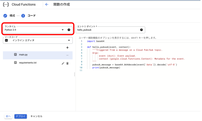Image resolution: width=202 pixels, height=121 pixels.
Task: Click the pubsub_message = base64.b64decode line
Action: [x=135, y=65]
